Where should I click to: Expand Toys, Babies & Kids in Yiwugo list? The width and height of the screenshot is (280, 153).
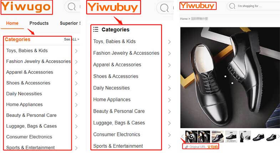pyautogui.click(x=76, y=51)
